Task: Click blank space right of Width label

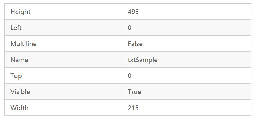Action: click(75, 108)
